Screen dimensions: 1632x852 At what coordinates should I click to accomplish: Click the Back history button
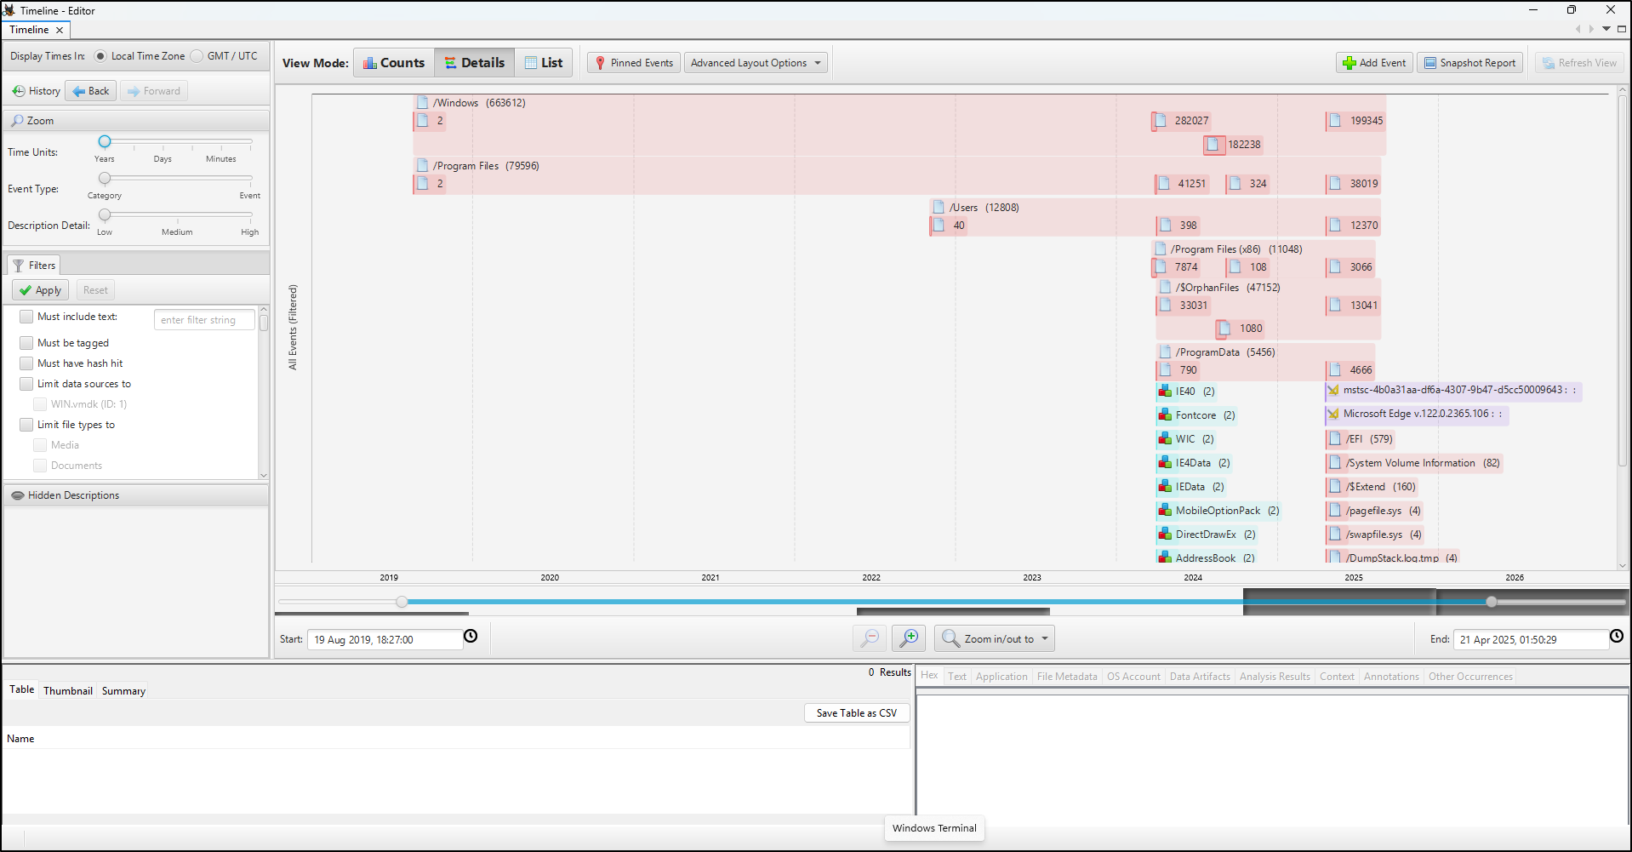[91, 91]
